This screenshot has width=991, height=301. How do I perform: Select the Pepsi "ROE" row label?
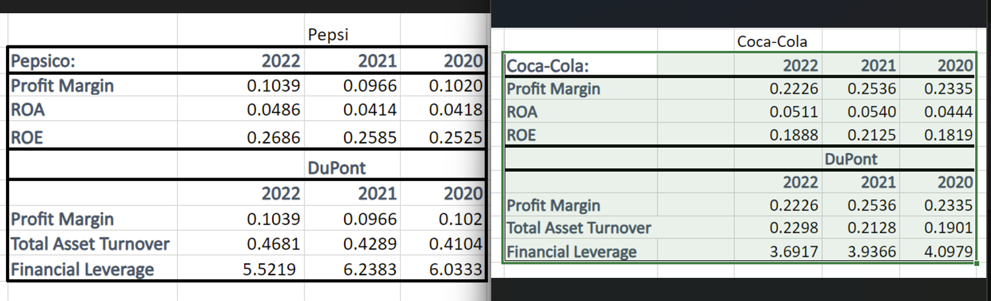27,138
